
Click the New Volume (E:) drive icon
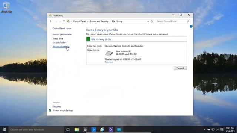click(109, 53)
